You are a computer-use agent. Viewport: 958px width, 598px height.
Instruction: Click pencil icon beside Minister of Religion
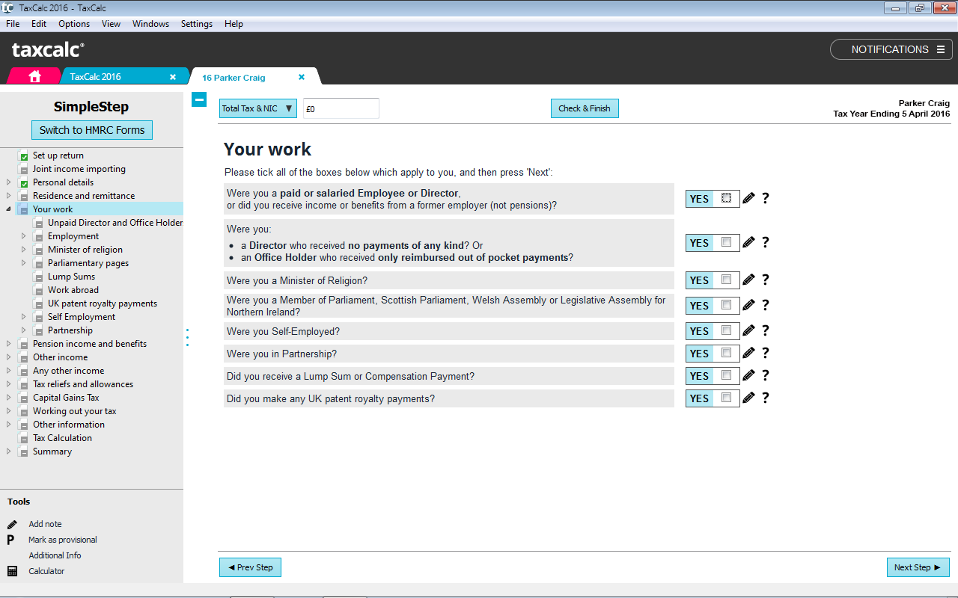click(748, 280)
